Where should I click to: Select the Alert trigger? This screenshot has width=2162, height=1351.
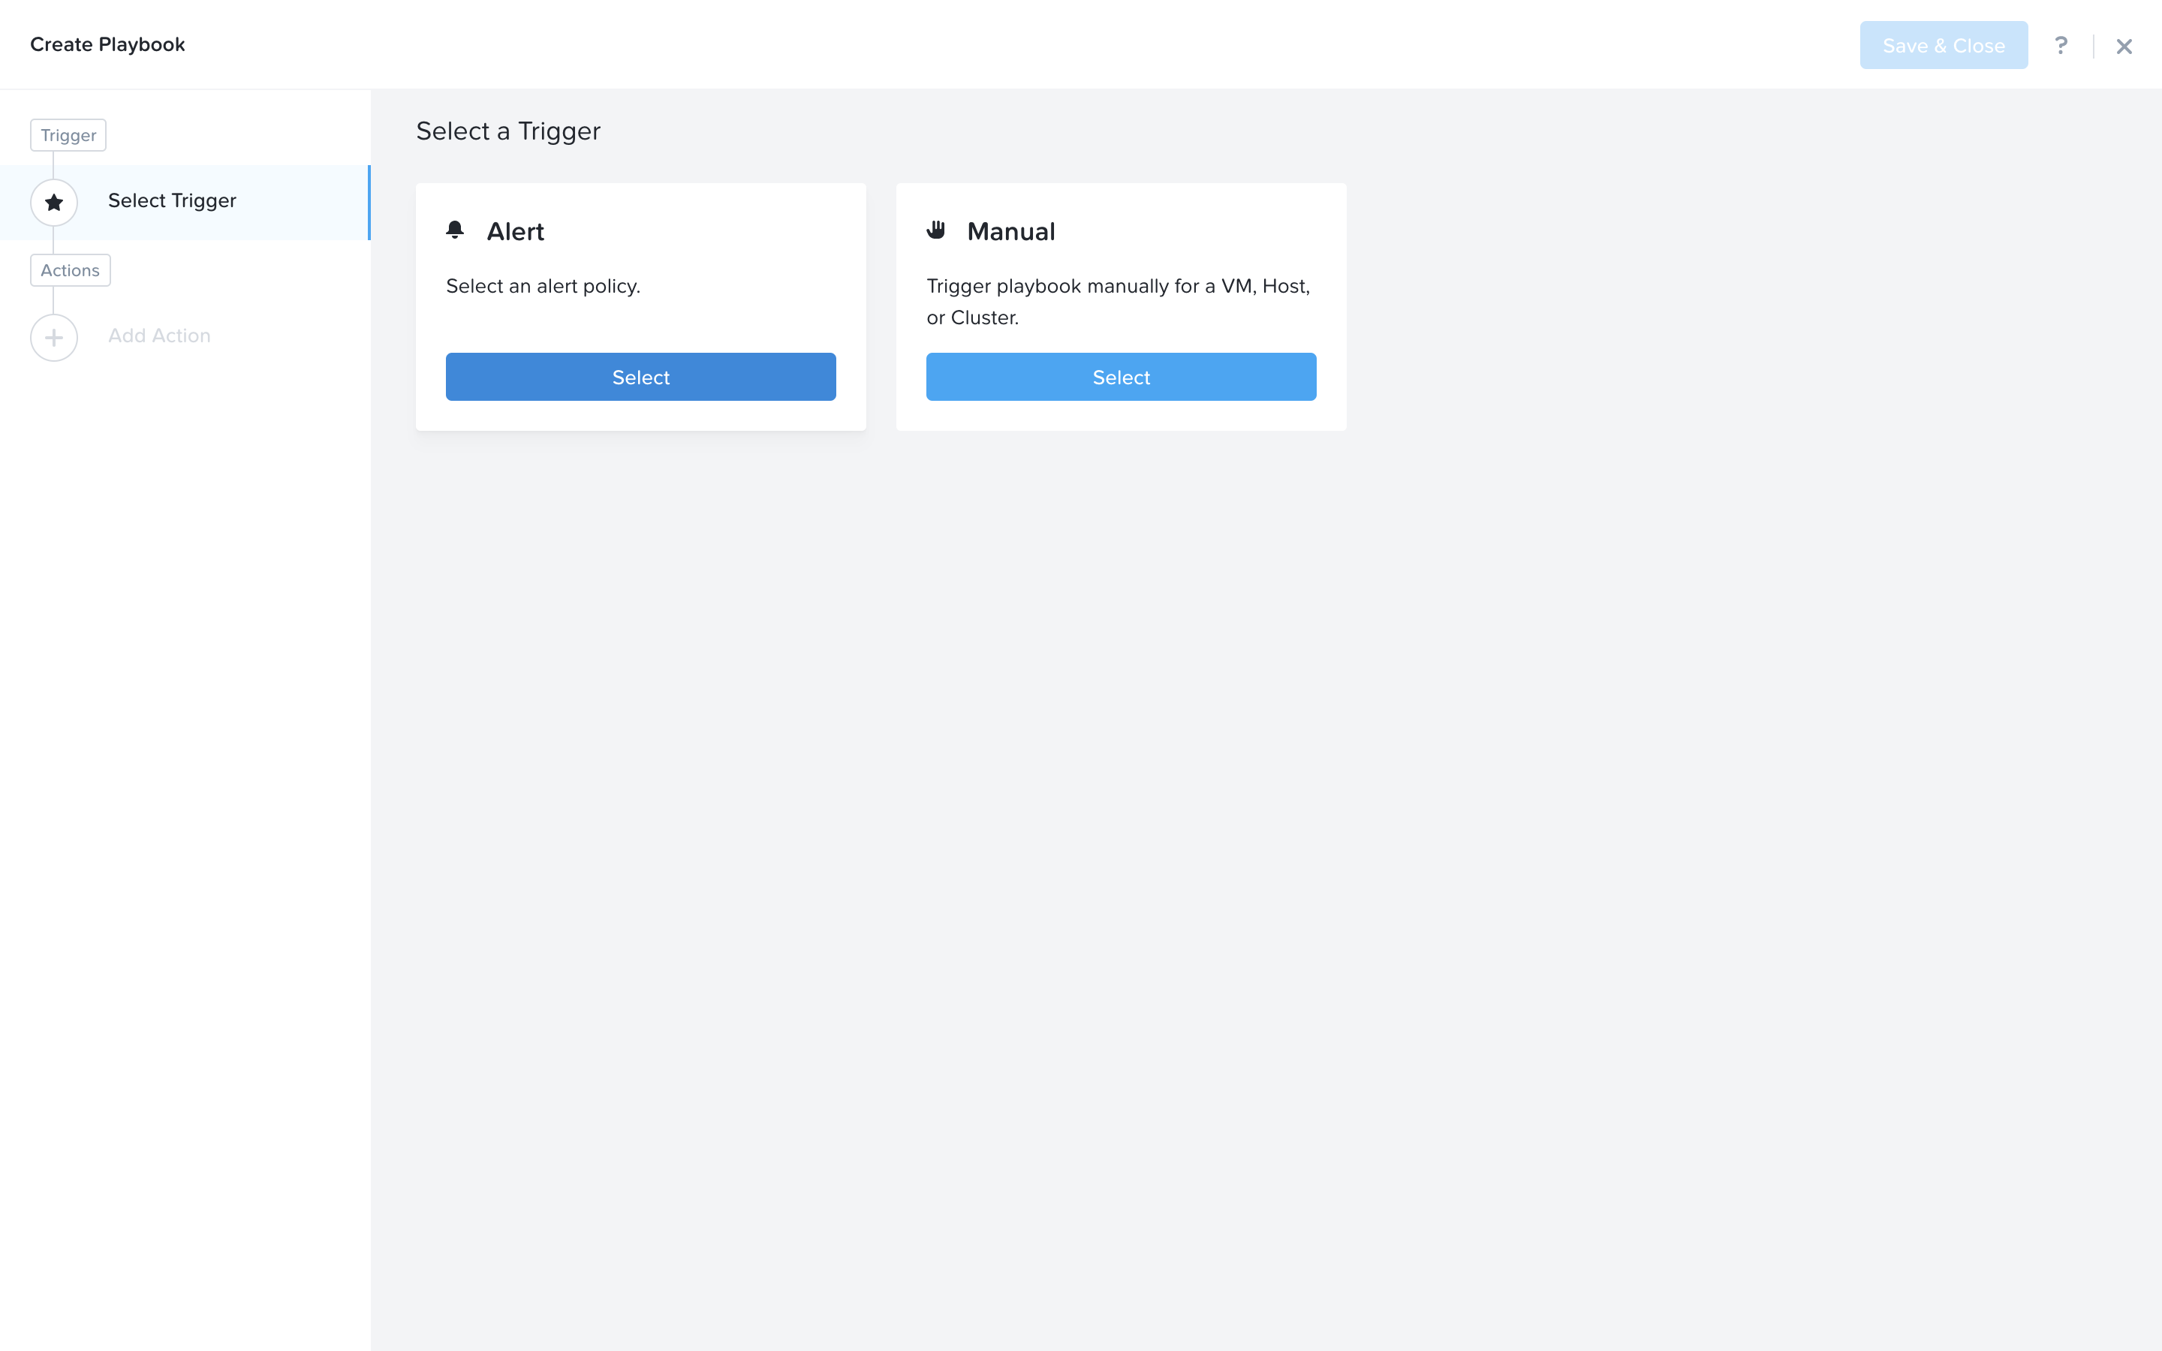click(640, 376)
